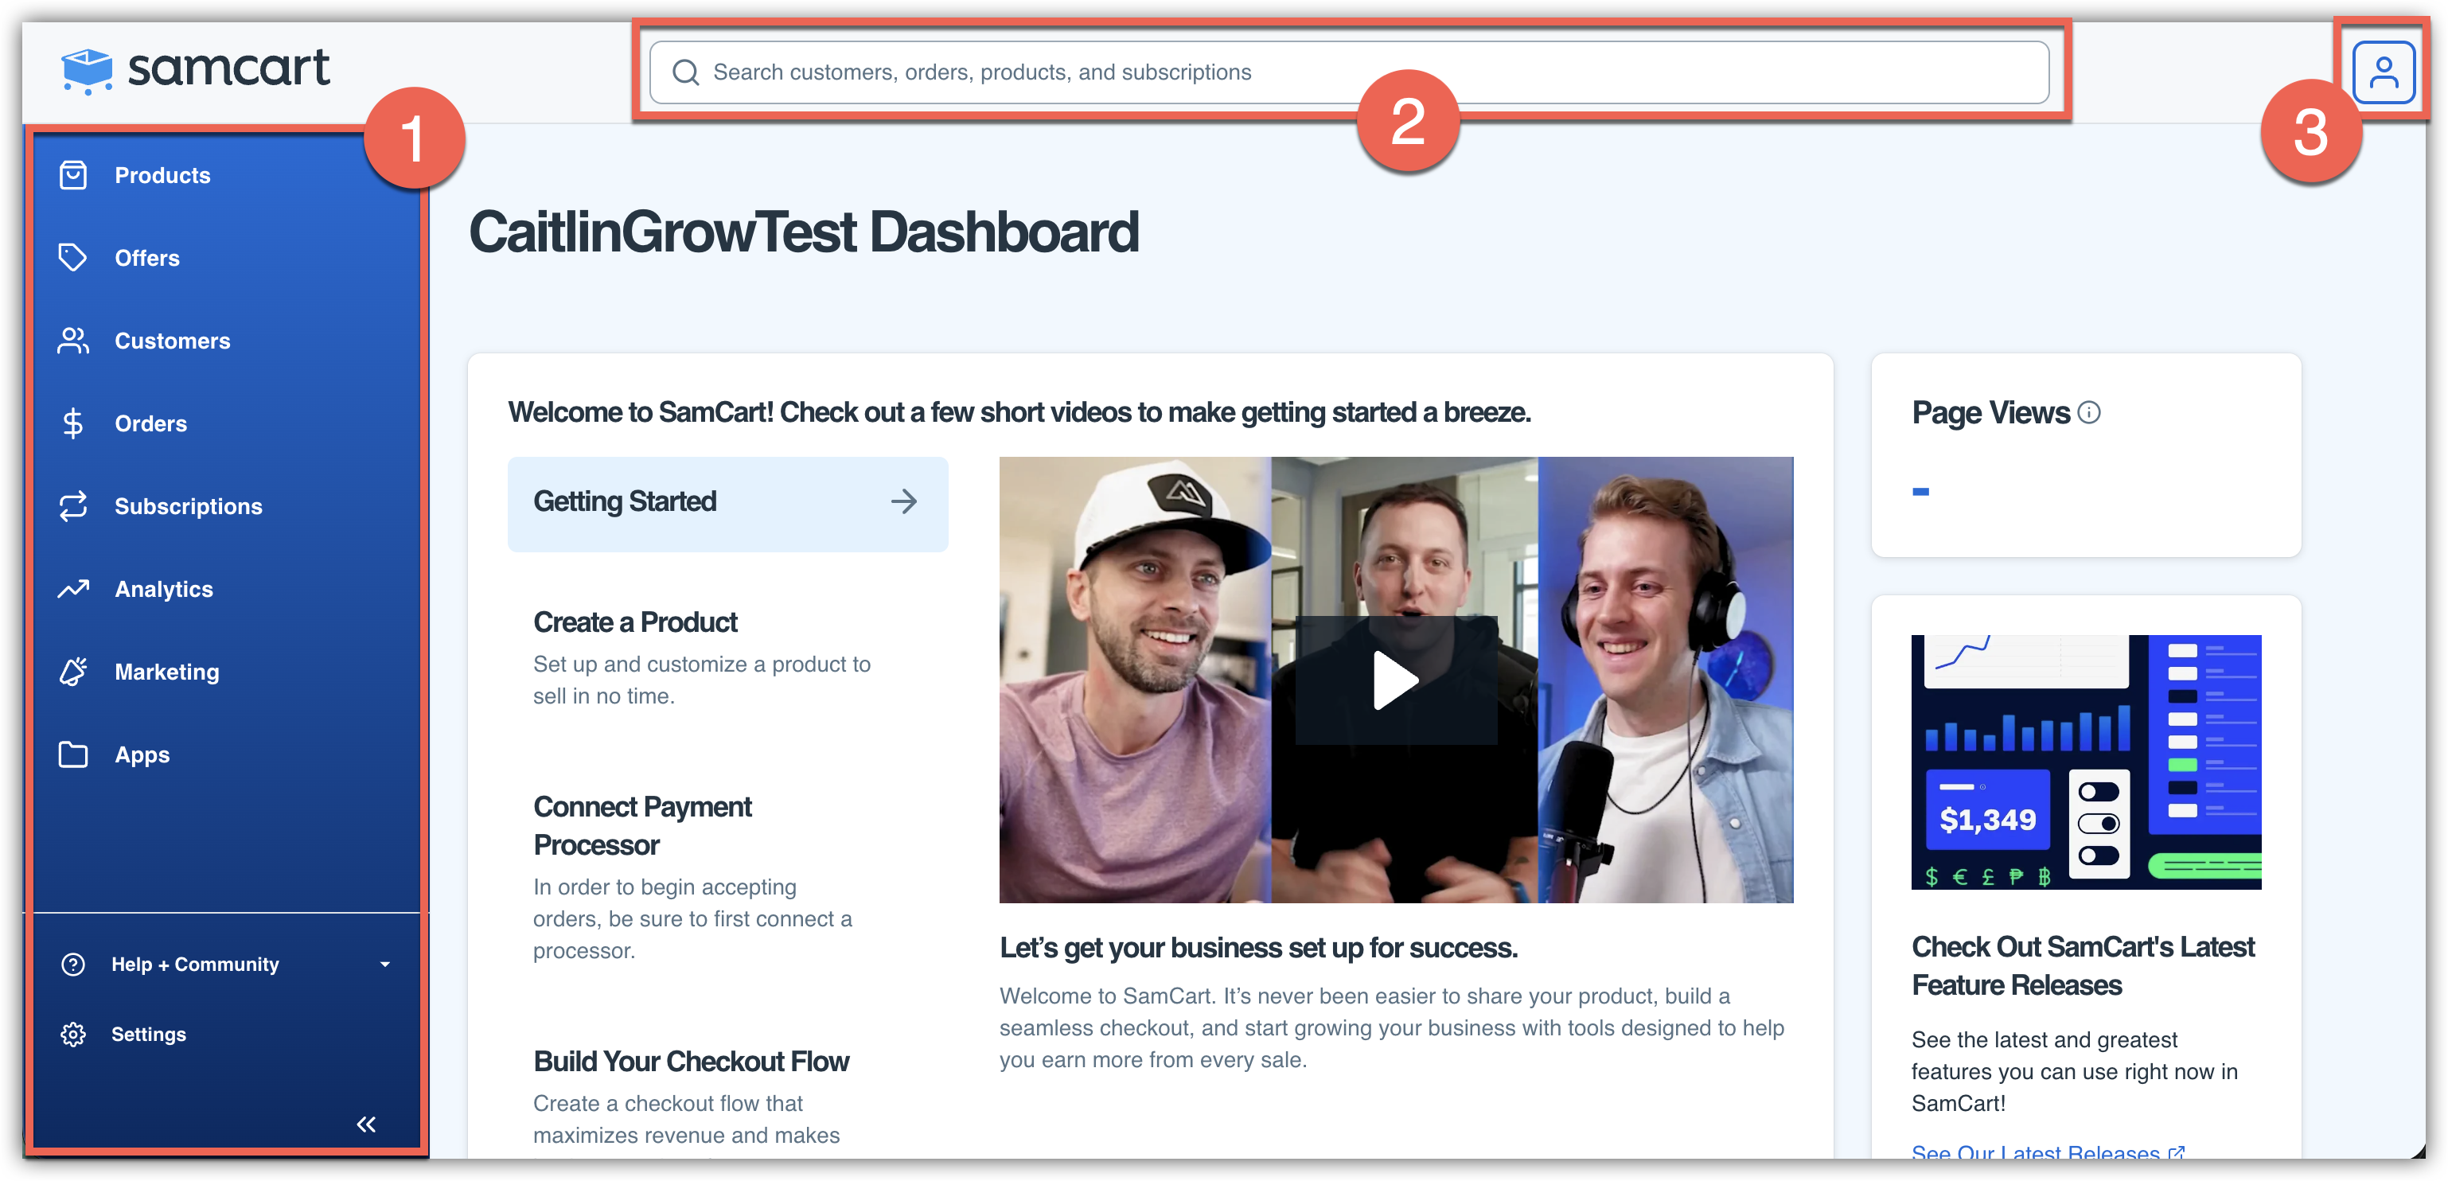2448x1181 pixels.
Task: Select Build Your Checkout Flow section
Action: pyautogui.click(x=691, y=1062)
